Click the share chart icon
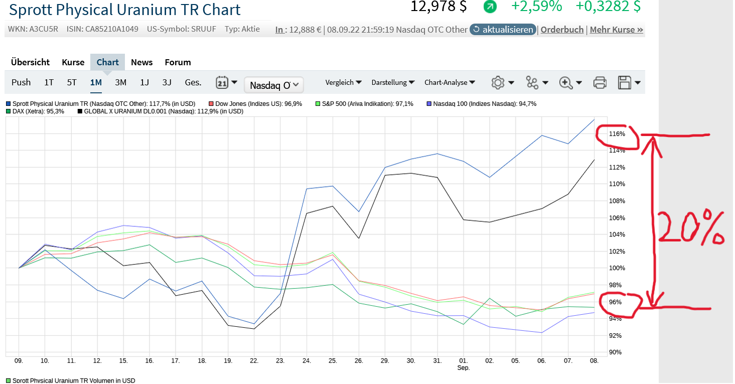The width and height of the screenshot is (735, 384). 532,83
